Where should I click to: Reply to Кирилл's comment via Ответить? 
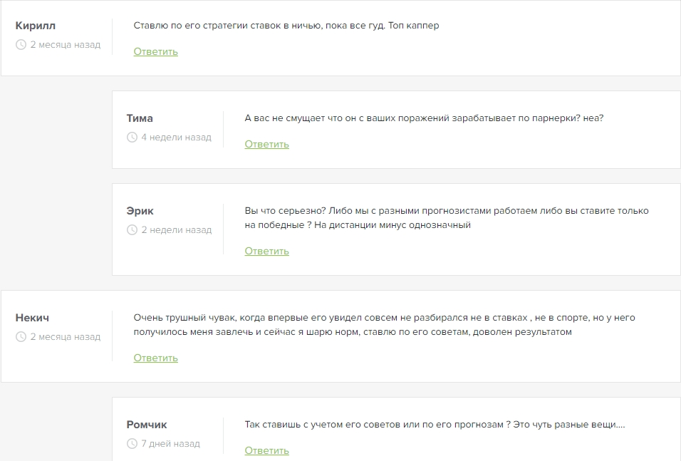[155, 52]
